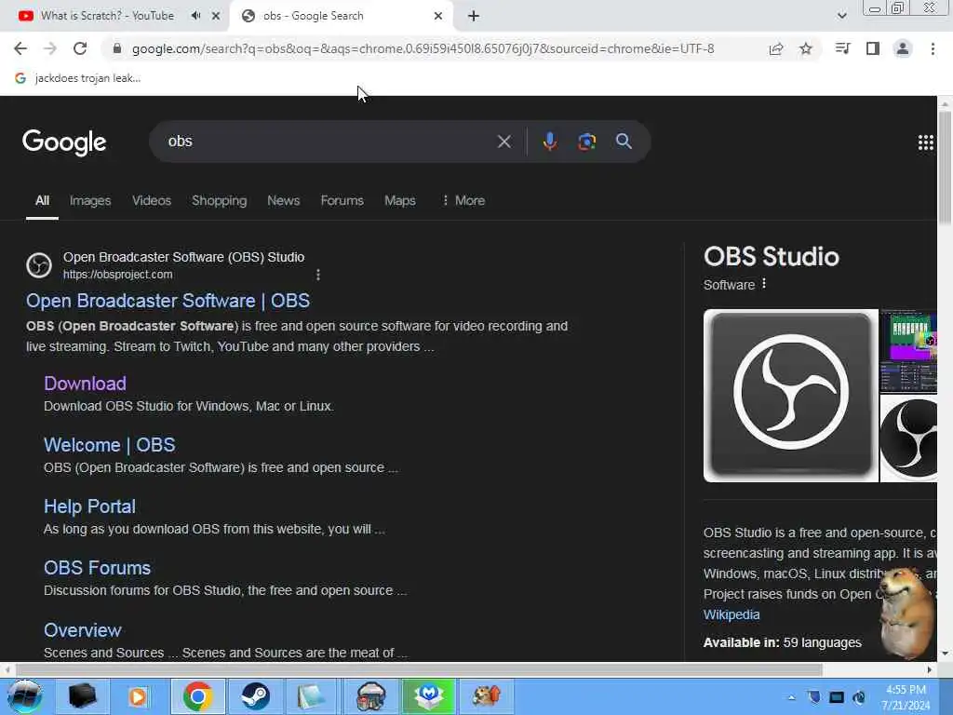The width and height of the screenshot is (953, 715).
Task: Bookmark this page with the star icon
Action: click(x=806, y=48)
